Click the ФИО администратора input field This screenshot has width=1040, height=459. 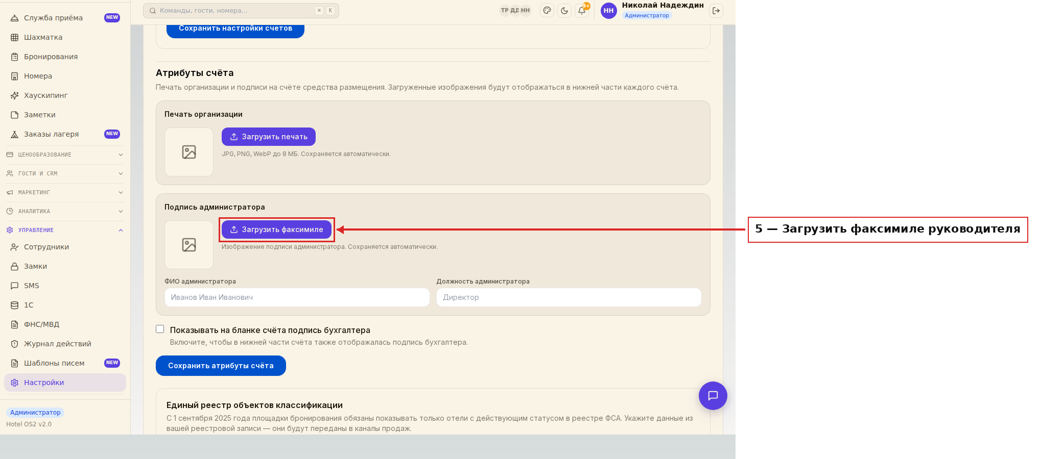click(x=297, y=297)
